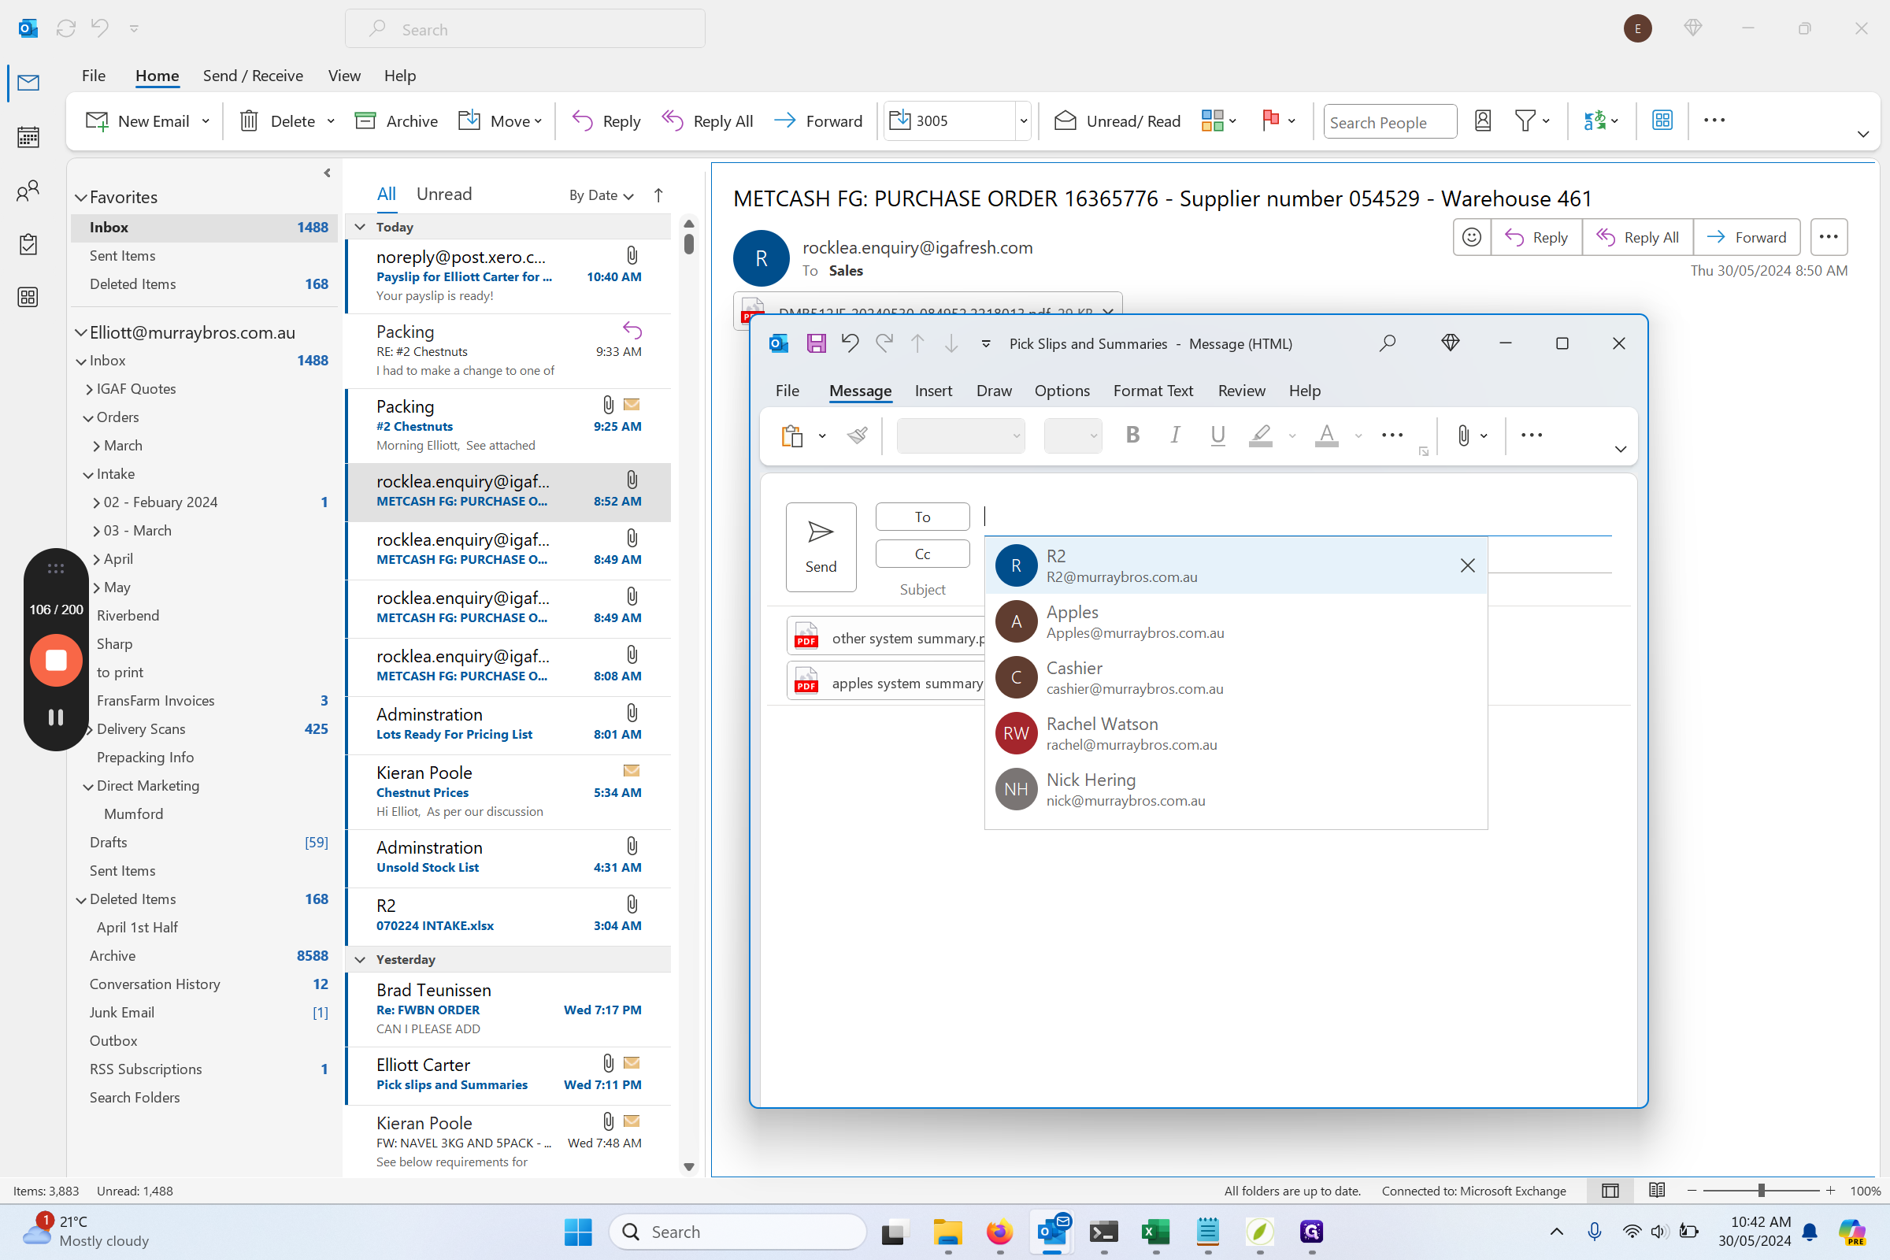Click the Format Painter icon
1890x1260 pixels.
pos(858,435)
